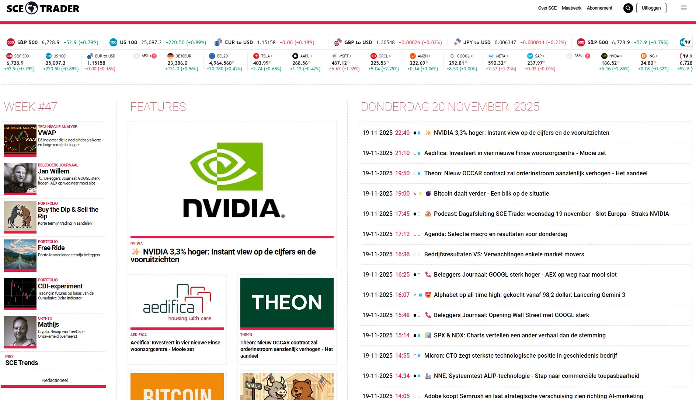
Task: Click the orange Bitcoin feature image
Action: pos(177,386)
